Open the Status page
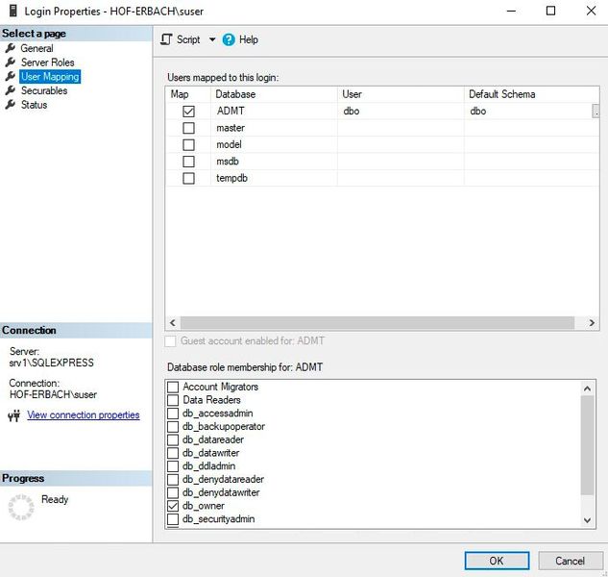Screen dimensions: 608x577 tap(34, 105)
